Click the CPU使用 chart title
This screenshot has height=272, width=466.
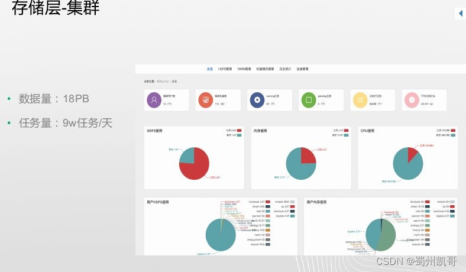point(367,131)
